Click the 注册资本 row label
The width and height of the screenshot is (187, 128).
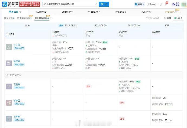click(10, 34)
